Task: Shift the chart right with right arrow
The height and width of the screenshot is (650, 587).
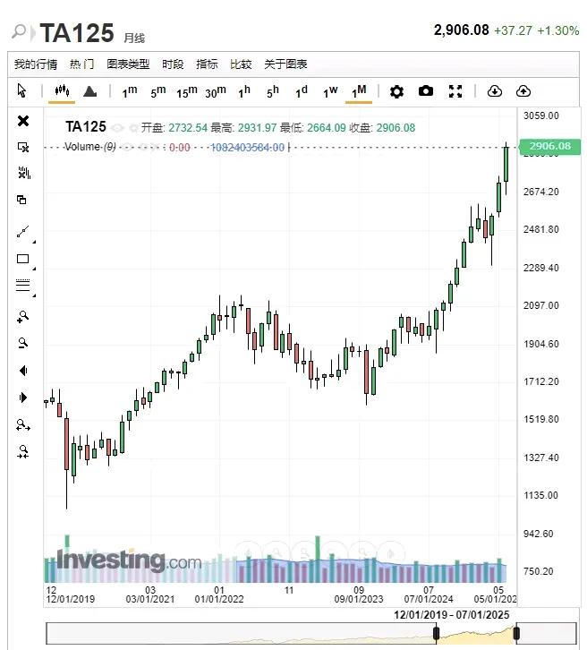Action: pos(23,398)
